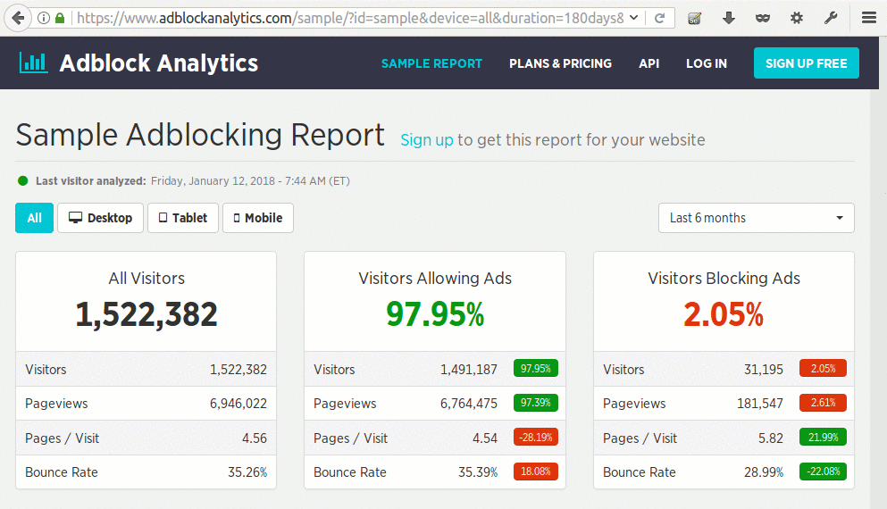Click the Sign Up Free button
This screenshot has height=509, width=887.
coord(806,63)
